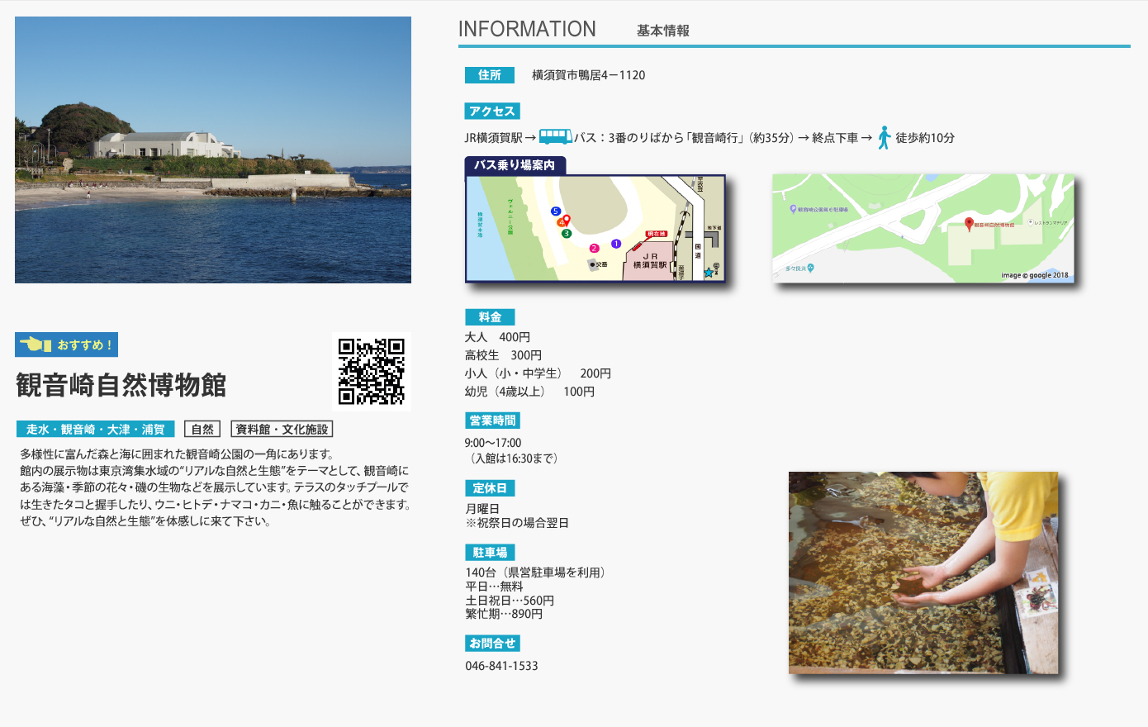
Task: Click the blue star icon on bus map
Action: pos(708,273)
